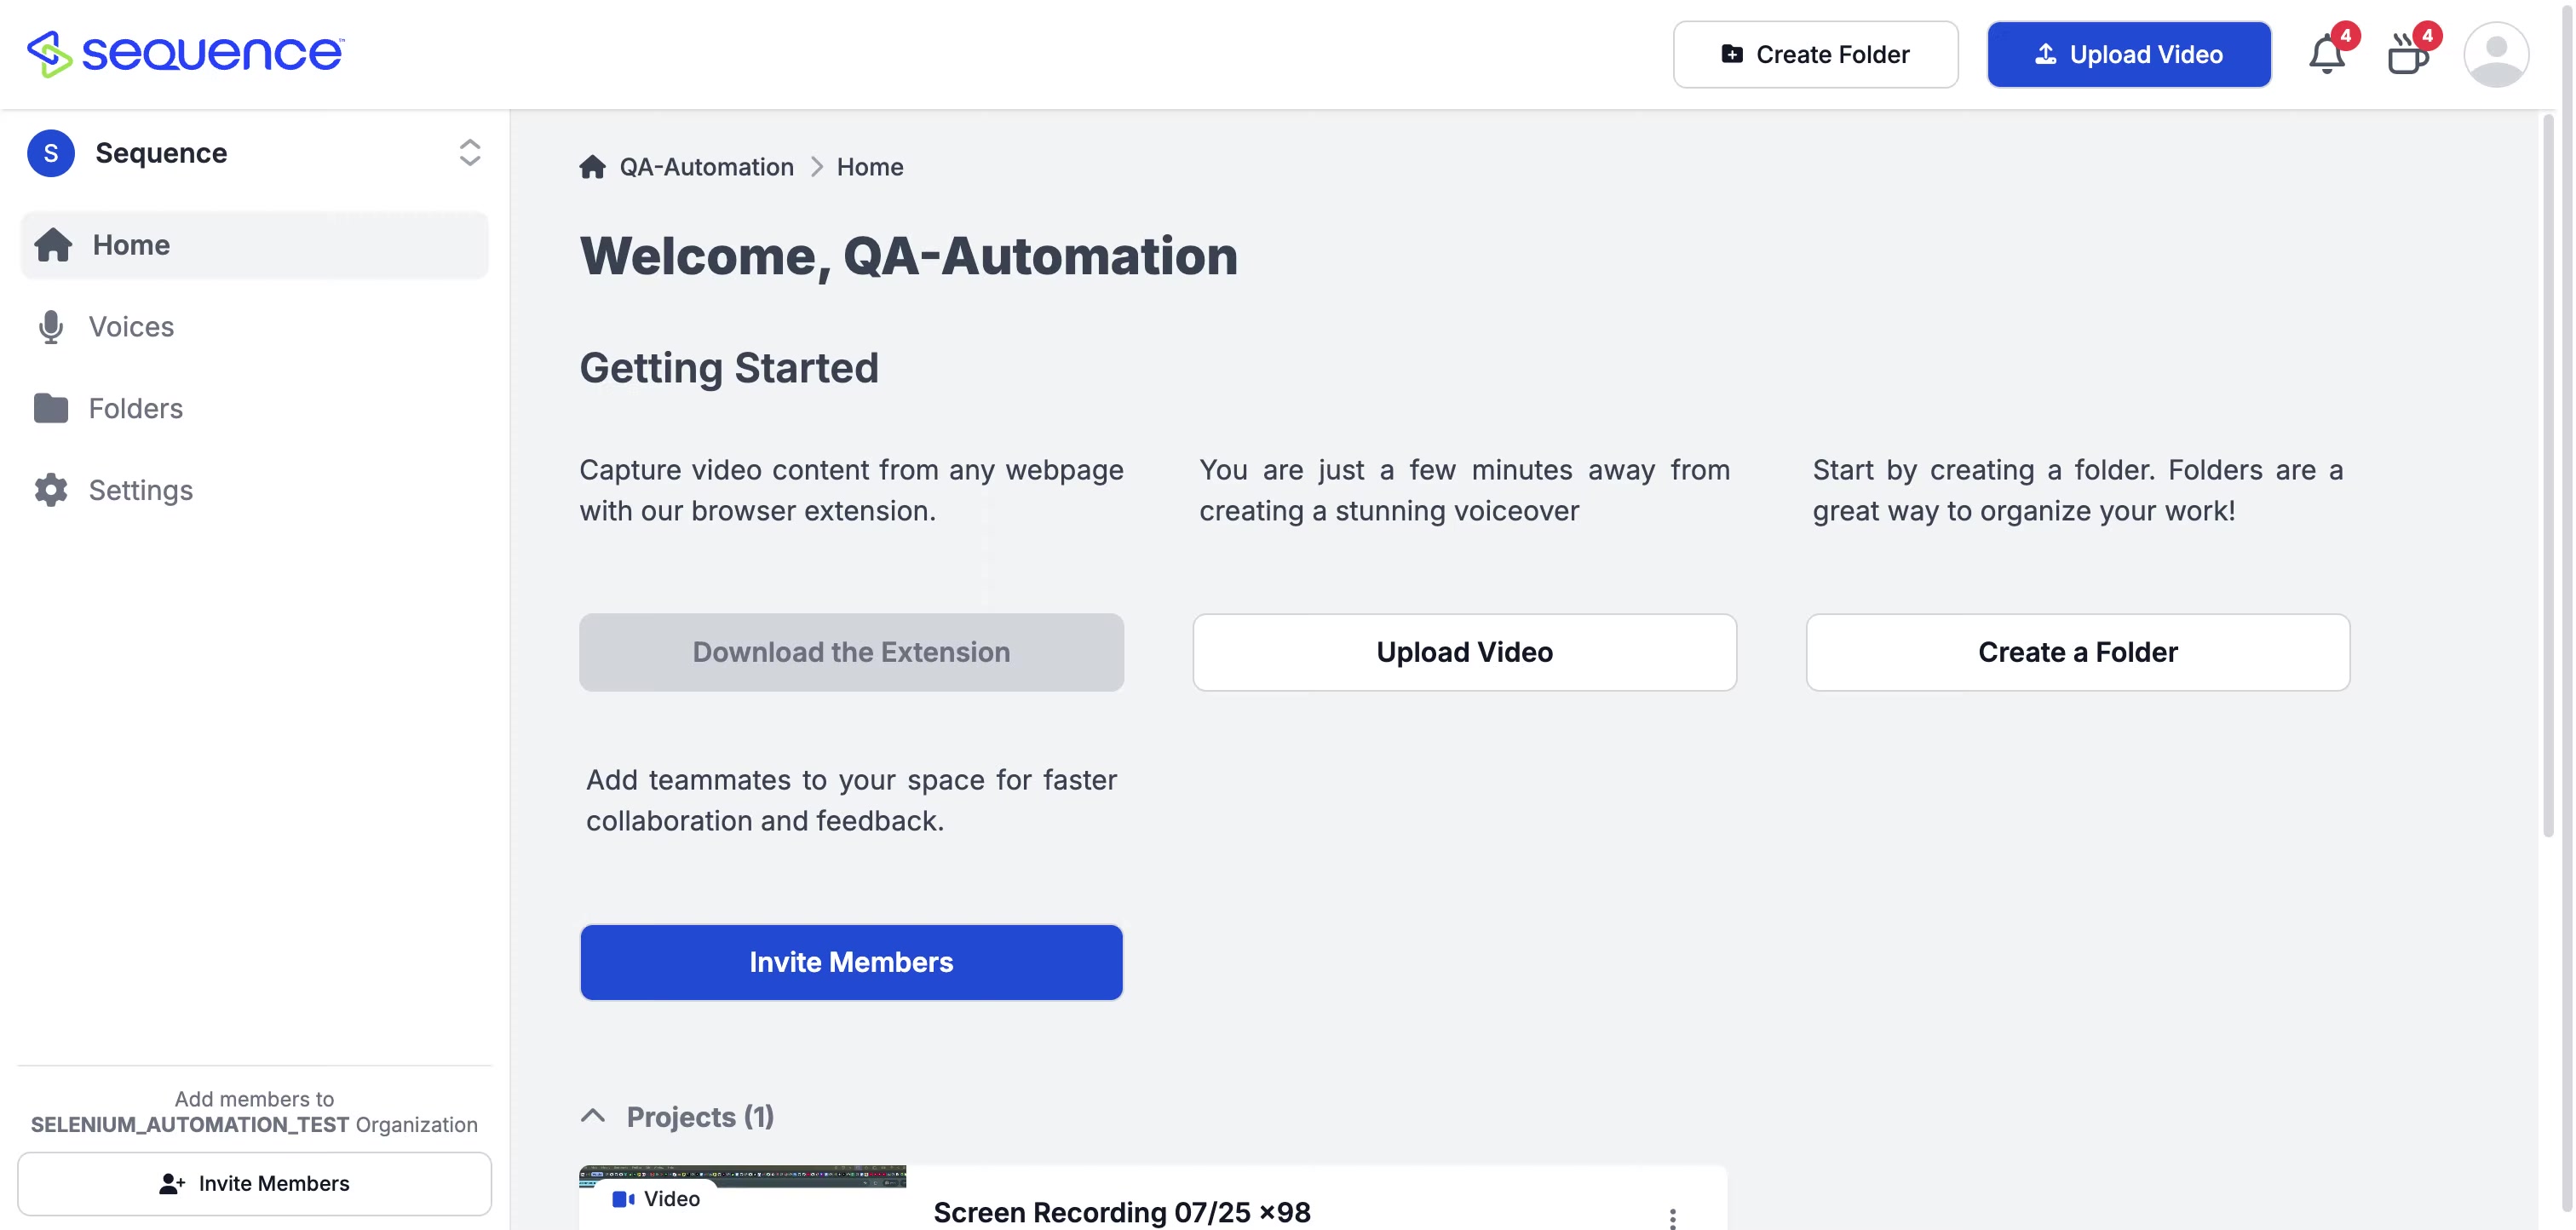The width and height of the screenshot is (2576, 1230).
Task: Collapse the Projects (1) section
Action: 593,1116
